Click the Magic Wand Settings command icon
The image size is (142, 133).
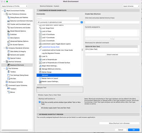tap(40, 66)
